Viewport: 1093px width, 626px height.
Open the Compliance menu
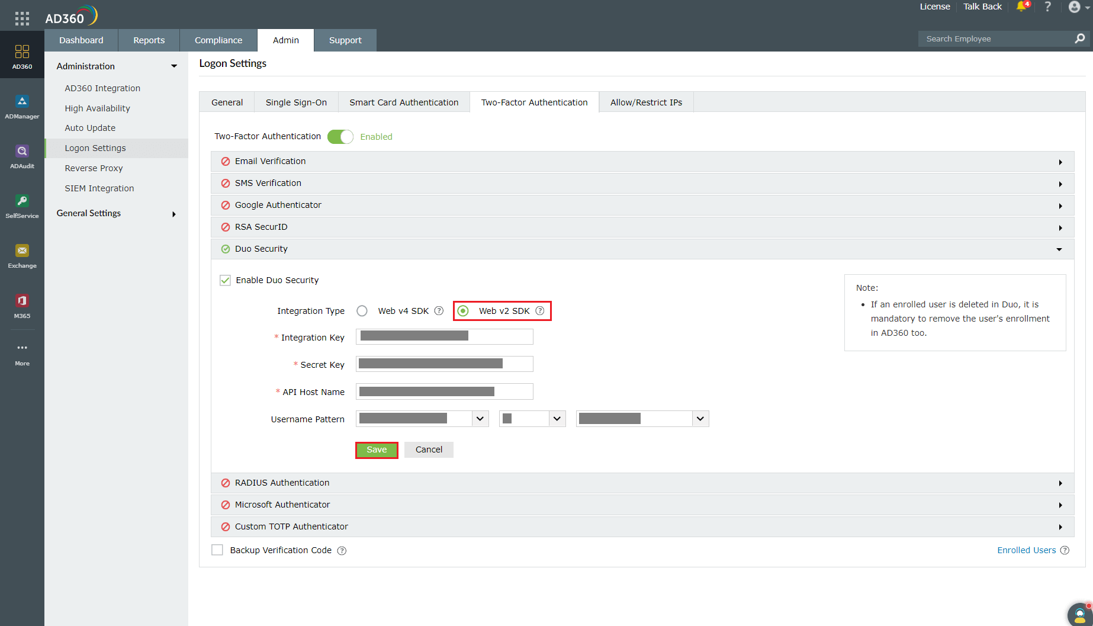click(x=218, y=40)
